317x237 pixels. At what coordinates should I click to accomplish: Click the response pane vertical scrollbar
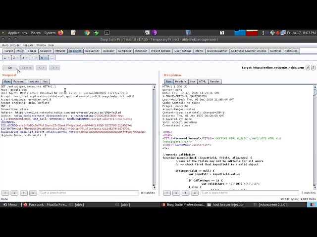pos(315,137)
